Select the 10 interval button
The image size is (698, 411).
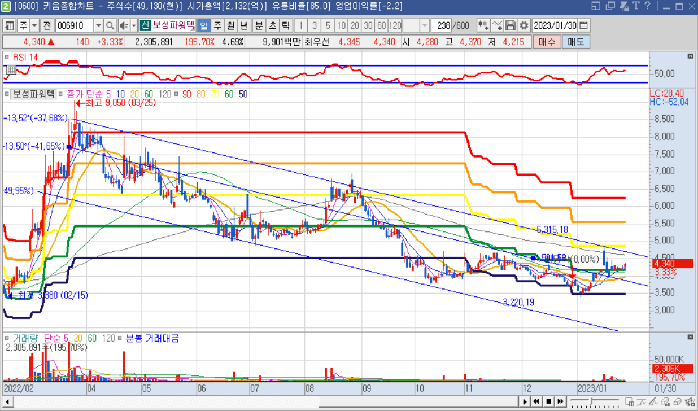[x=341, y=26]
